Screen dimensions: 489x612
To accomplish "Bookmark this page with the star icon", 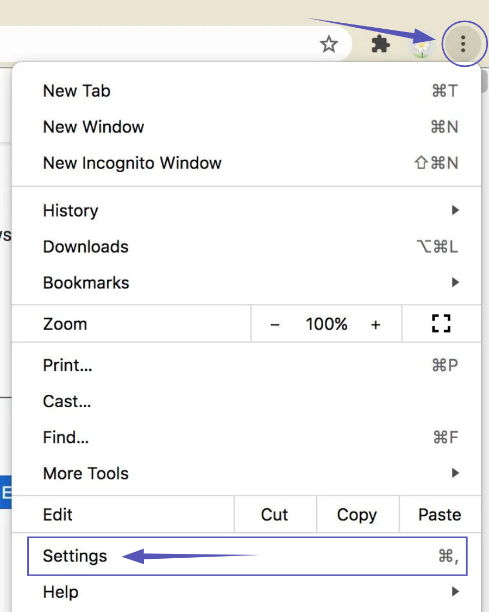I will coord(329,44).
